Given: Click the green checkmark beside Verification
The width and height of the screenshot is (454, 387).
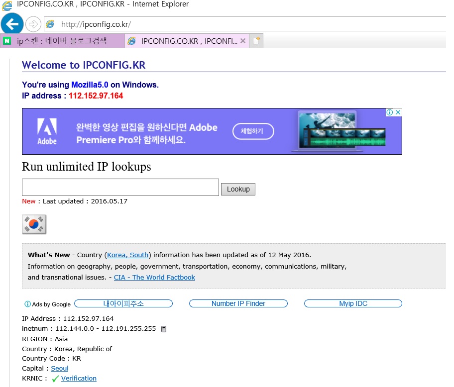Looking at the screenshot, I should pos(55,379).
